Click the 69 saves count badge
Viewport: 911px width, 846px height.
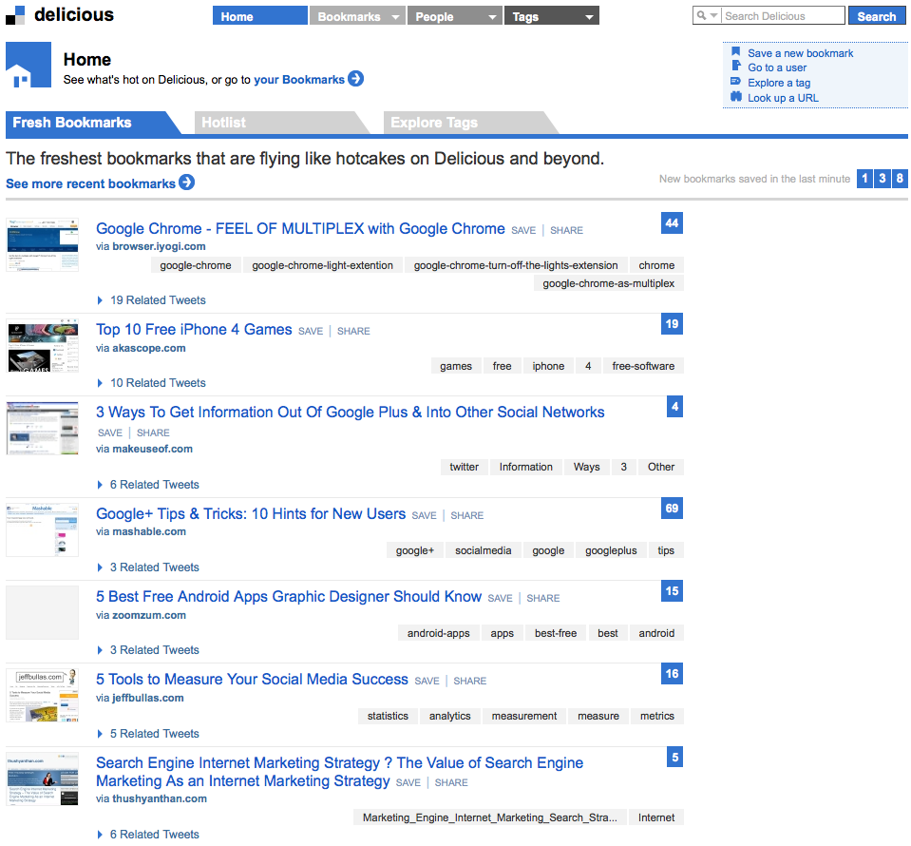point(672,509)
